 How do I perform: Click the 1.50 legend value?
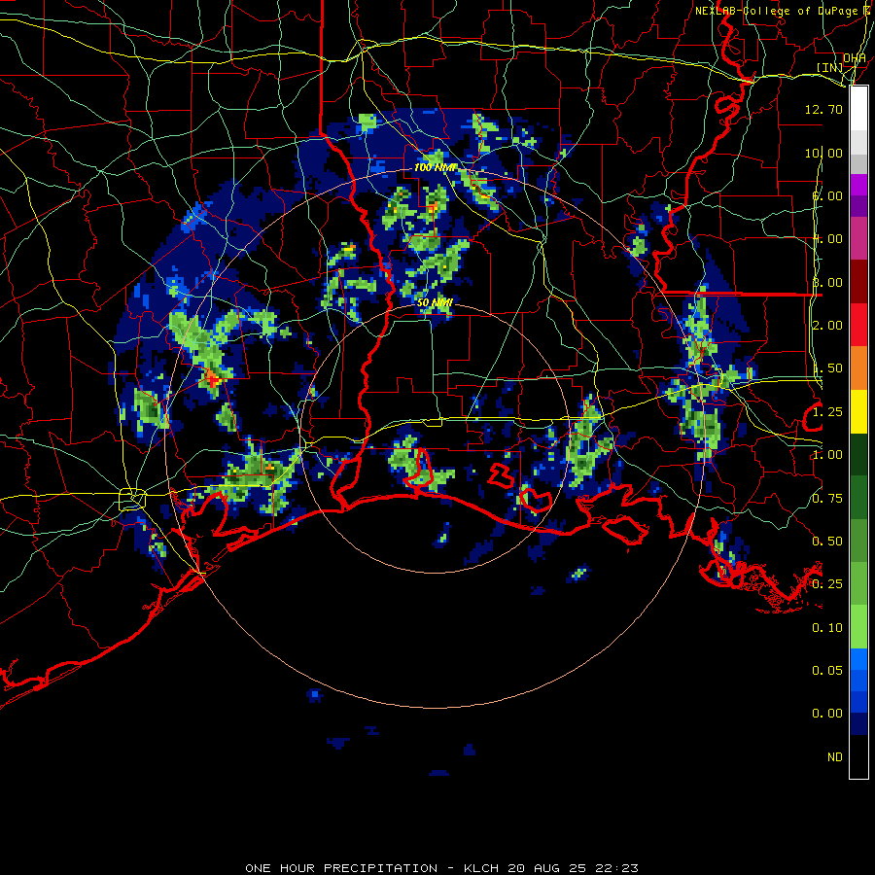coord(827,368)
